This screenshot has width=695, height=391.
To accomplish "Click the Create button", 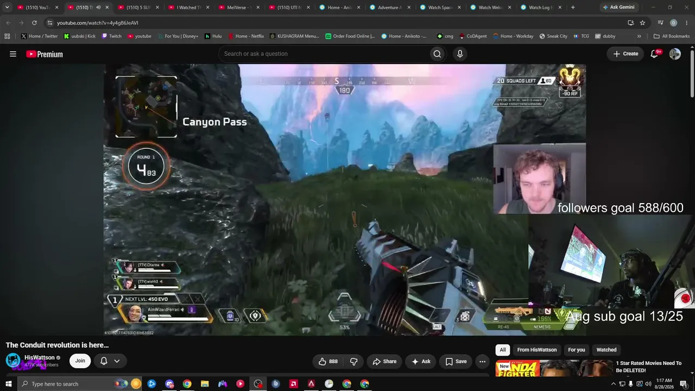I will (x=625, y=54).
